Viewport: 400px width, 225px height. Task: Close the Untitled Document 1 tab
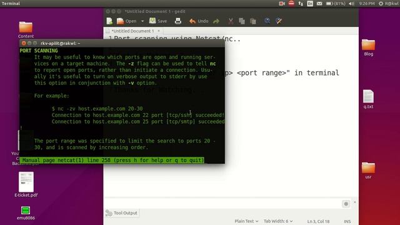coord(159,31)
